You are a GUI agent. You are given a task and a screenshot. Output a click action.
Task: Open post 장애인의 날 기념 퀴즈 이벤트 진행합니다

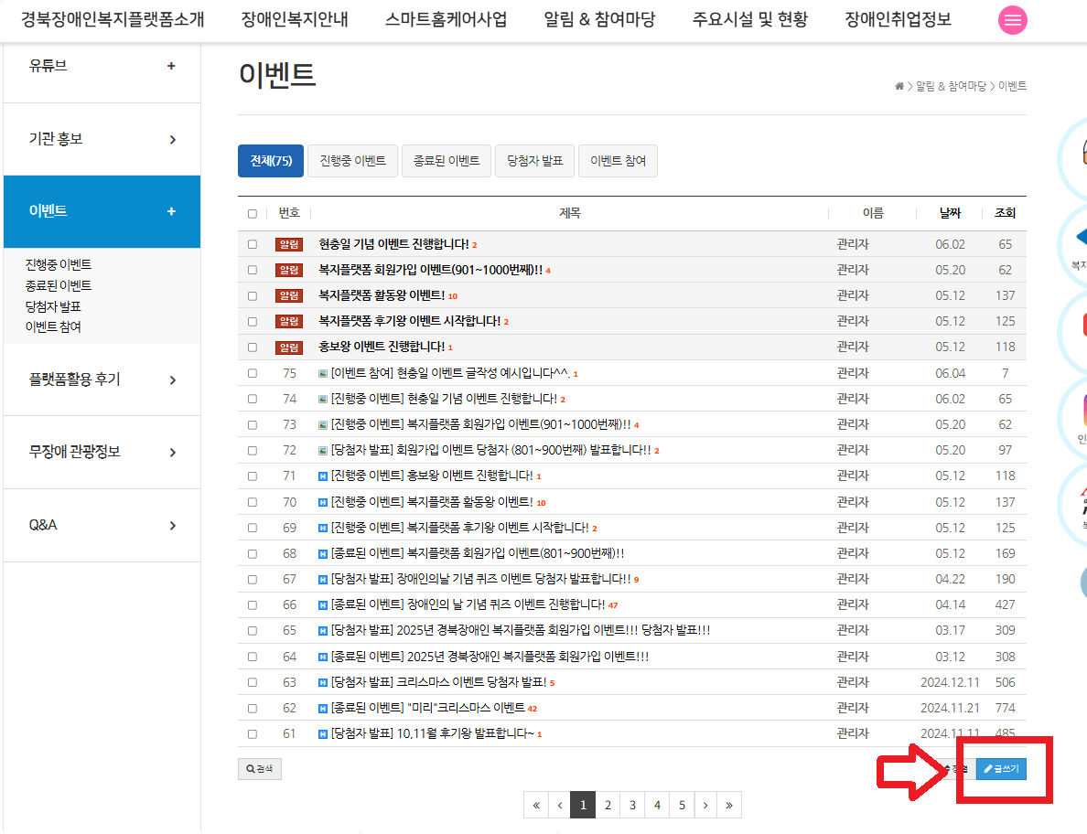[468, 604]
